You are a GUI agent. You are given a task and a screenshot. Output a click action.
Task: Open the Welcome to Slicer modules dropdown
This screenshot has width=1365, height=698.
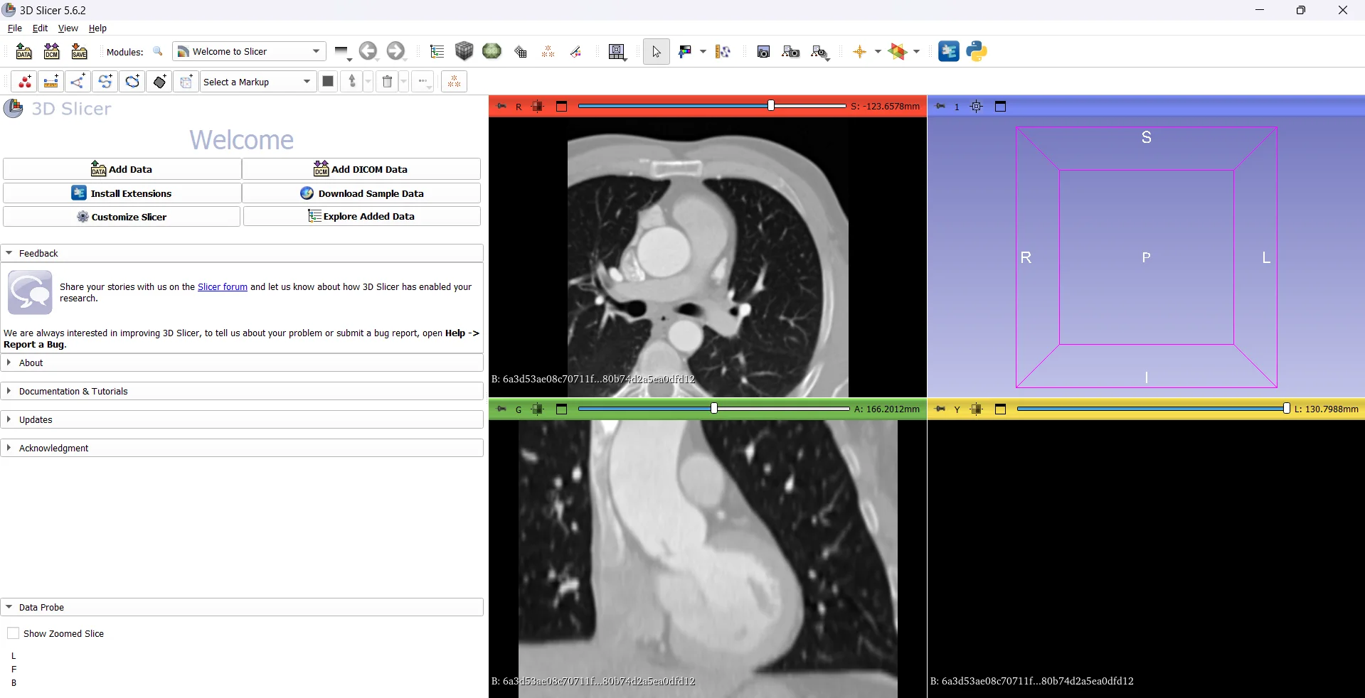249,51
